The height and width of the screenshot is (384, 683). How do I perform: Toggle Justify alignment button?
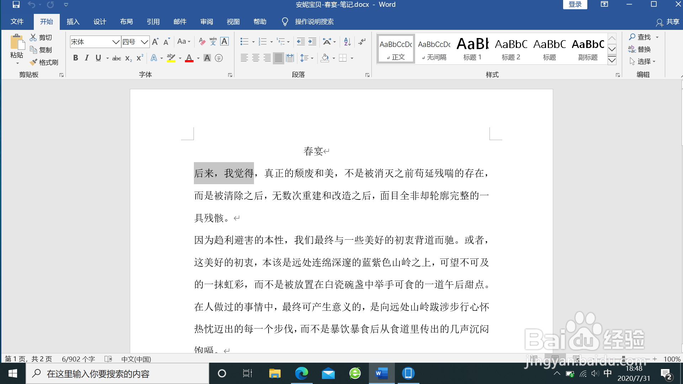[x=279, y=58]
